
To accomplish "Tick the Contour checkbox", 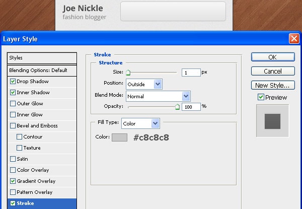I will coord(19,137).
